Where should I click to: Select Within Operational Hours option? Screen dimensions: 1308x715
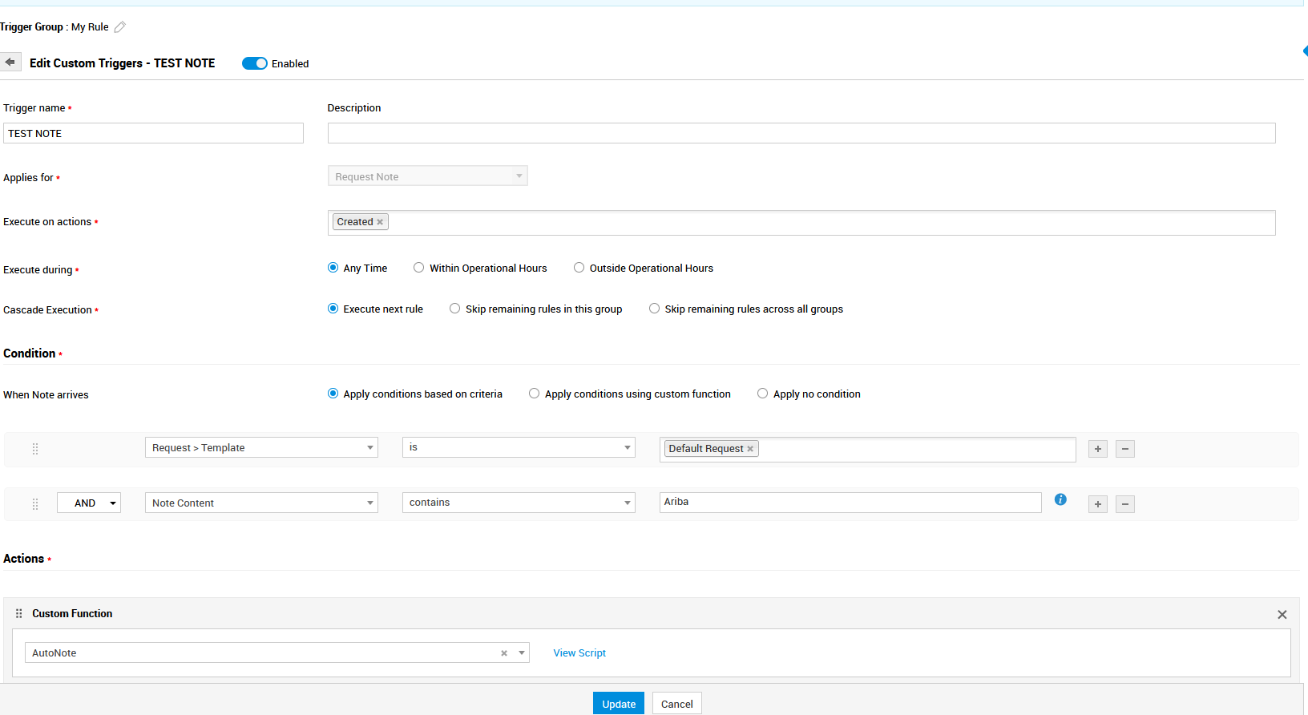point(419,268)
